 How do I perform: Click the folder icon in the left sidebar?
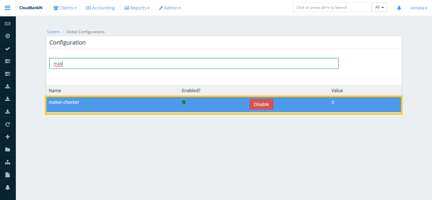point(8,149)
